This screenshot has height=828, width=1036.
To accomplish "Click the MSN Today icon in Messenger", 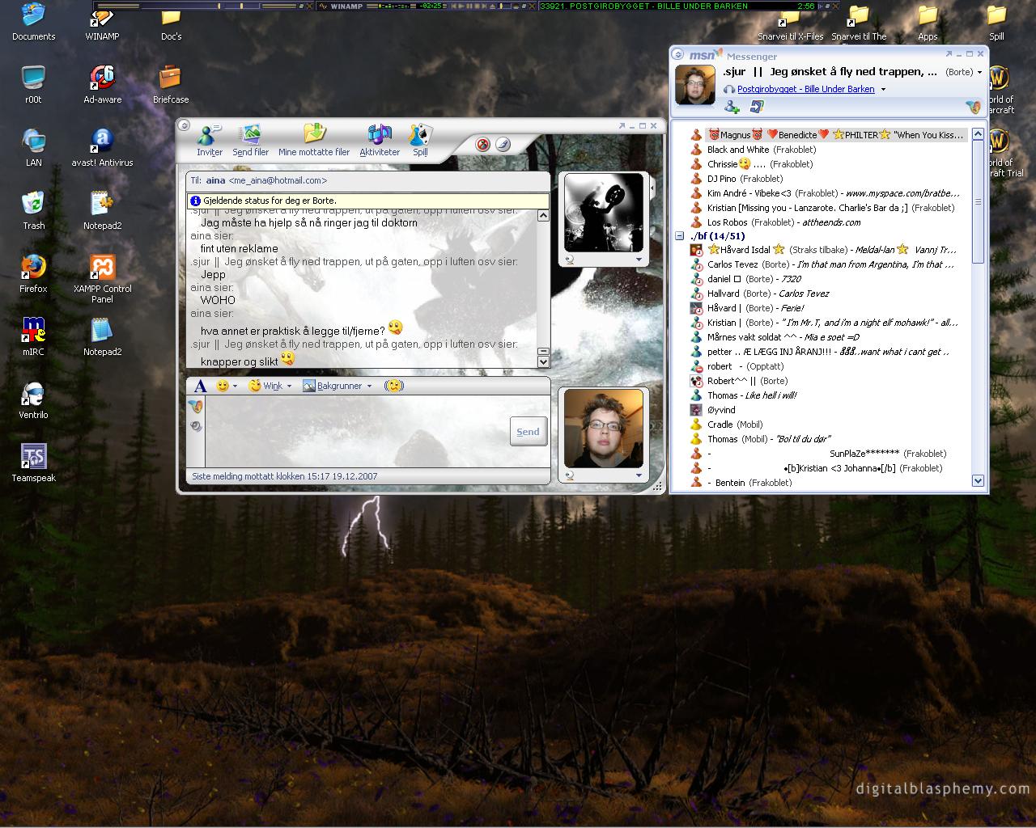I will click(757, 107).
